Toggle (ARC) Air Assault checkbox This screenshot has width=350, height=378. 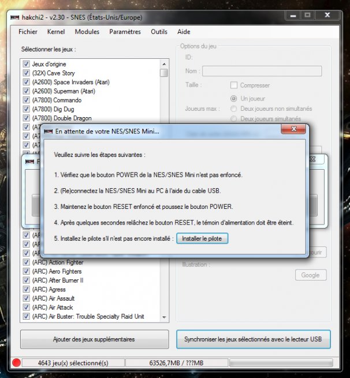coord(26,298)
